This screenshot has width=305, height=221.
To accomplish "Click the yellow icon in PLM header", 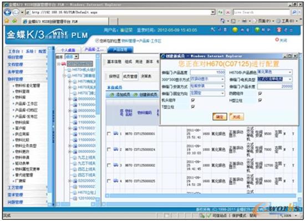I will 235,30.
